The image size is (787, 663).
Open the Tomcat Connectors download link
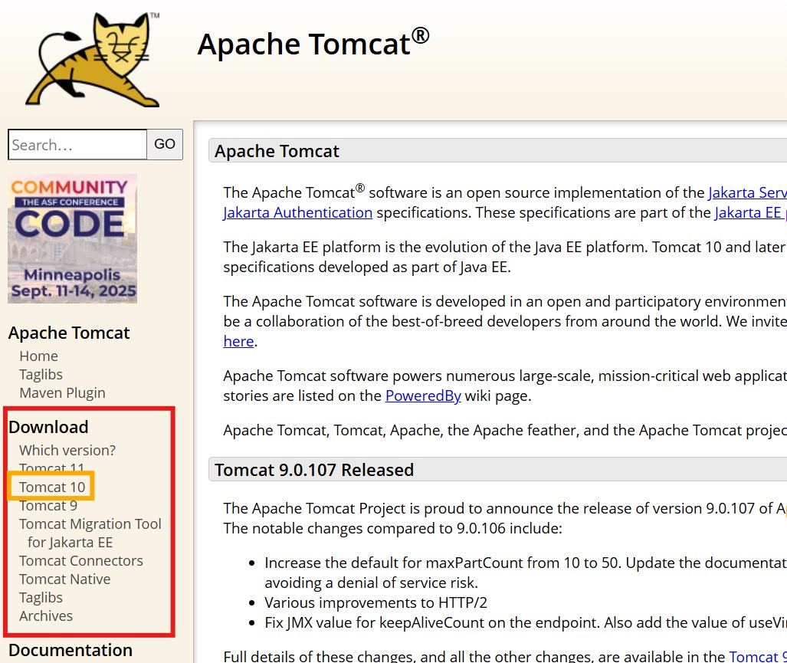click(80, 560)
